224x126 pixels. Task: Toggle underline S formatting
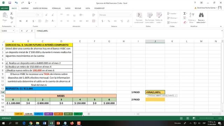pos(33,21)
